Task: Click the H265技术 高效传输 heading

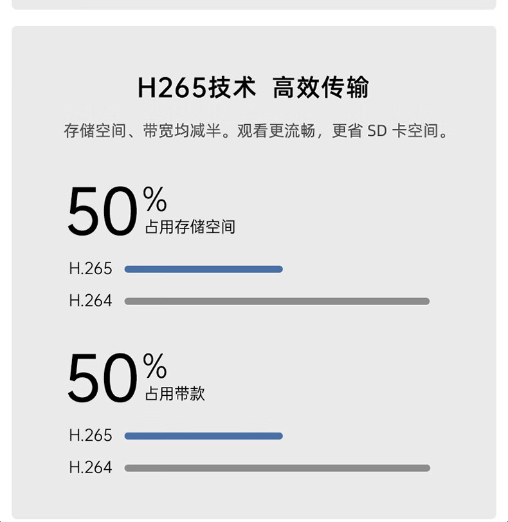Action: 253,88
